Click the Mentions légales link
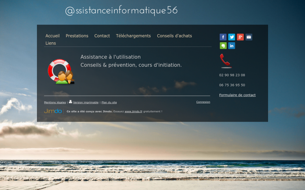This screenshot has height=190, width=305. tap(55, 103)
